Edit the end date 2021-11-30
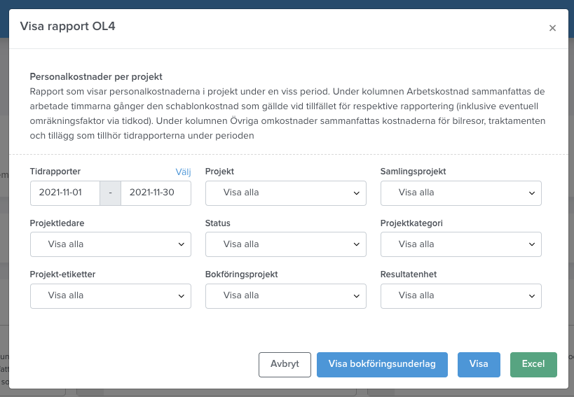 (156, 193)
